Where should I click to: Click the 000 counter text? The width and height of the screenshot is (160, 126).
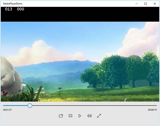click(21, 9)
